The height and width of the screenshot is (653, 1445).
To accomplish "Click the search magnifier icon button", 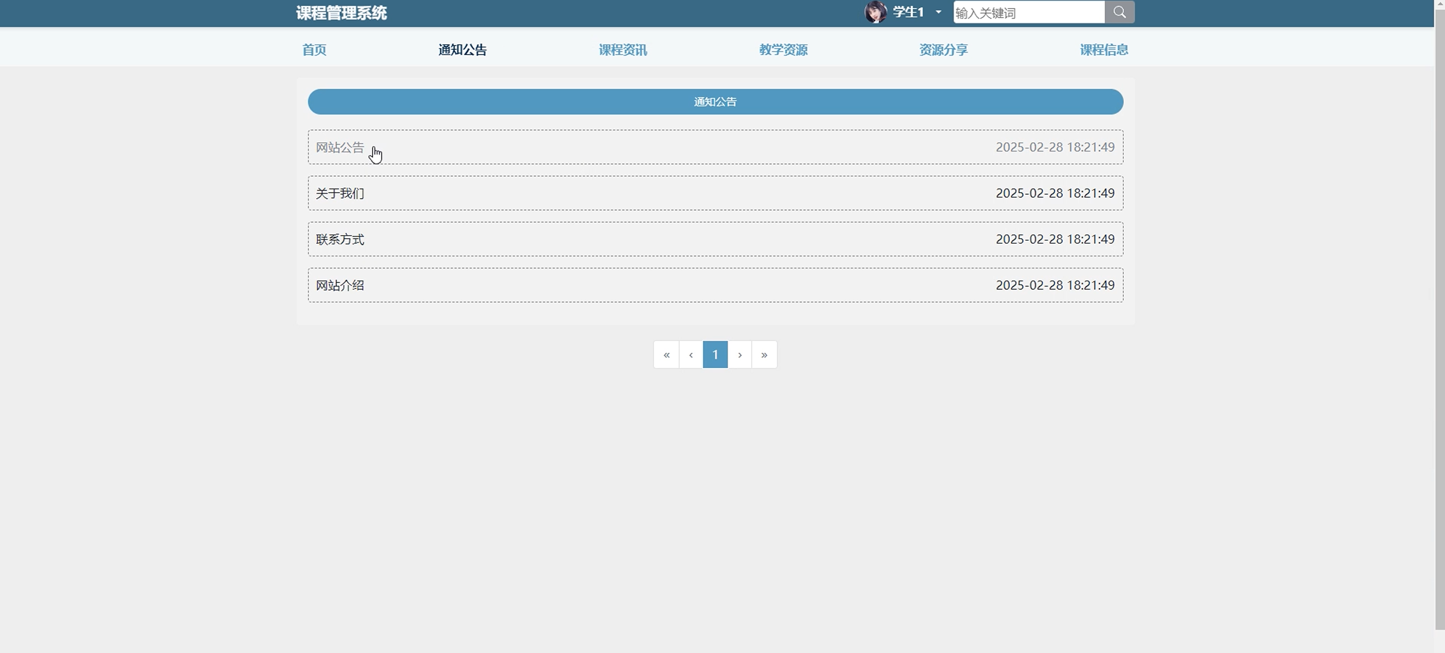I will point(1119,13).
